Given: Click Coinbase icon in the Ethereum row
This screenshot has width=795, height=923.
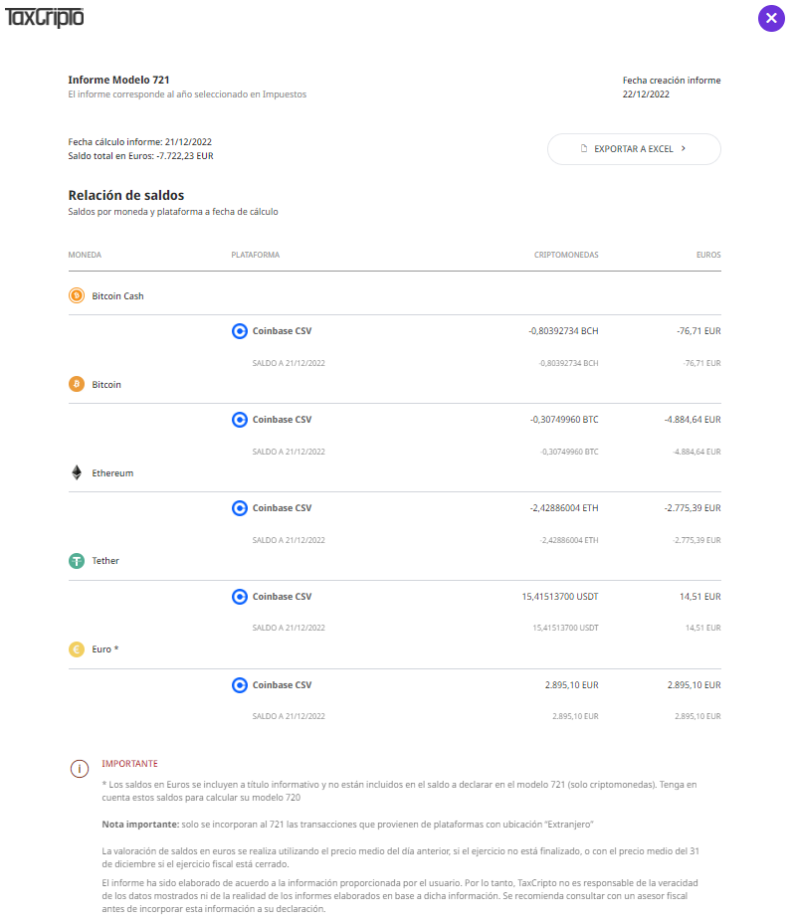Looking at the screenshot, I should tap(240, 508).
